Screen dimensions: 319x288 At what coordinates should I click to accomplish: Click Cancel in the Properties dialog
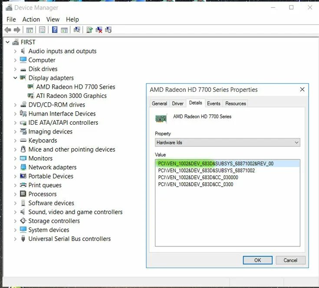coord(290,260)
